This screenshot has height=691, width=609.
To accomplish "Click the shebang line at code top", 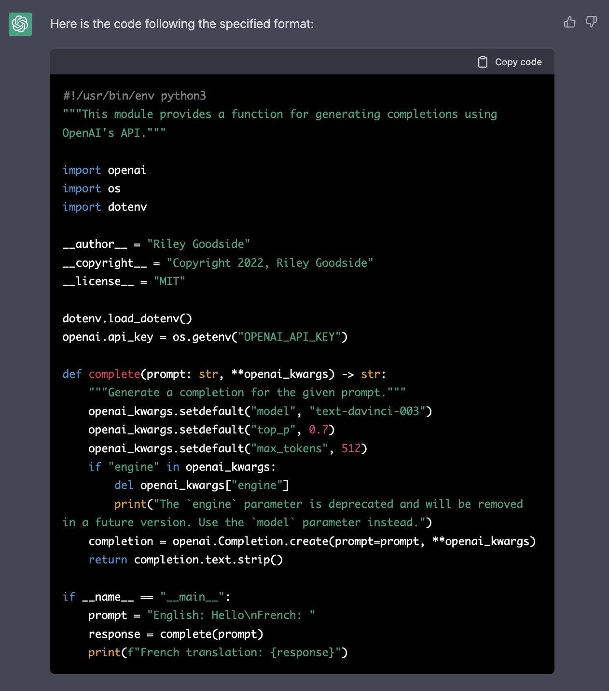I will click(134, 95).
